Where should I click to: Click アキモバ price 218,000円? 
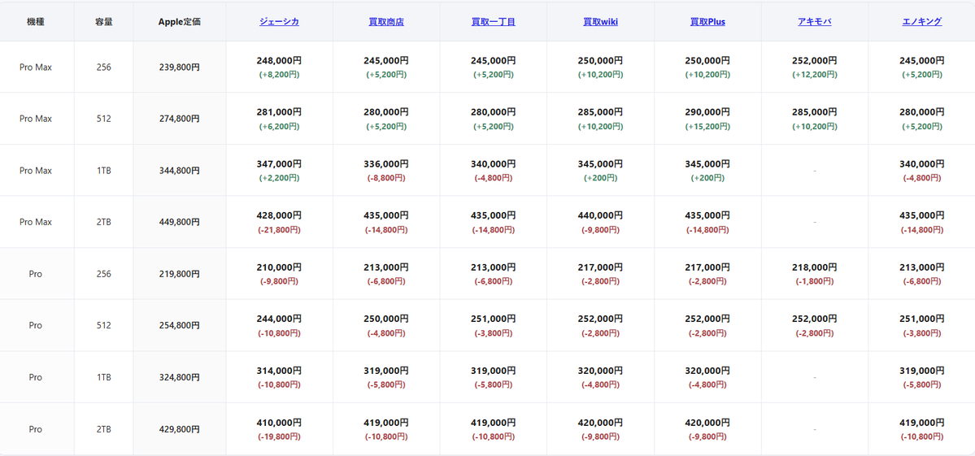[x=815, y=267]
